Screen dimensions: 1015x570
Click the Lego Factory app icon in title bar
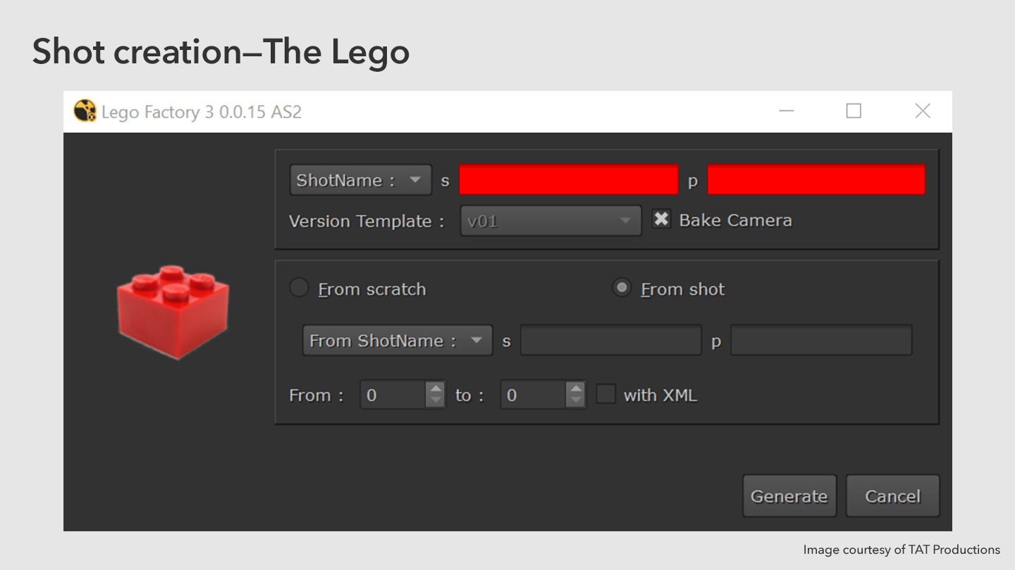click(x=85, y=110)
